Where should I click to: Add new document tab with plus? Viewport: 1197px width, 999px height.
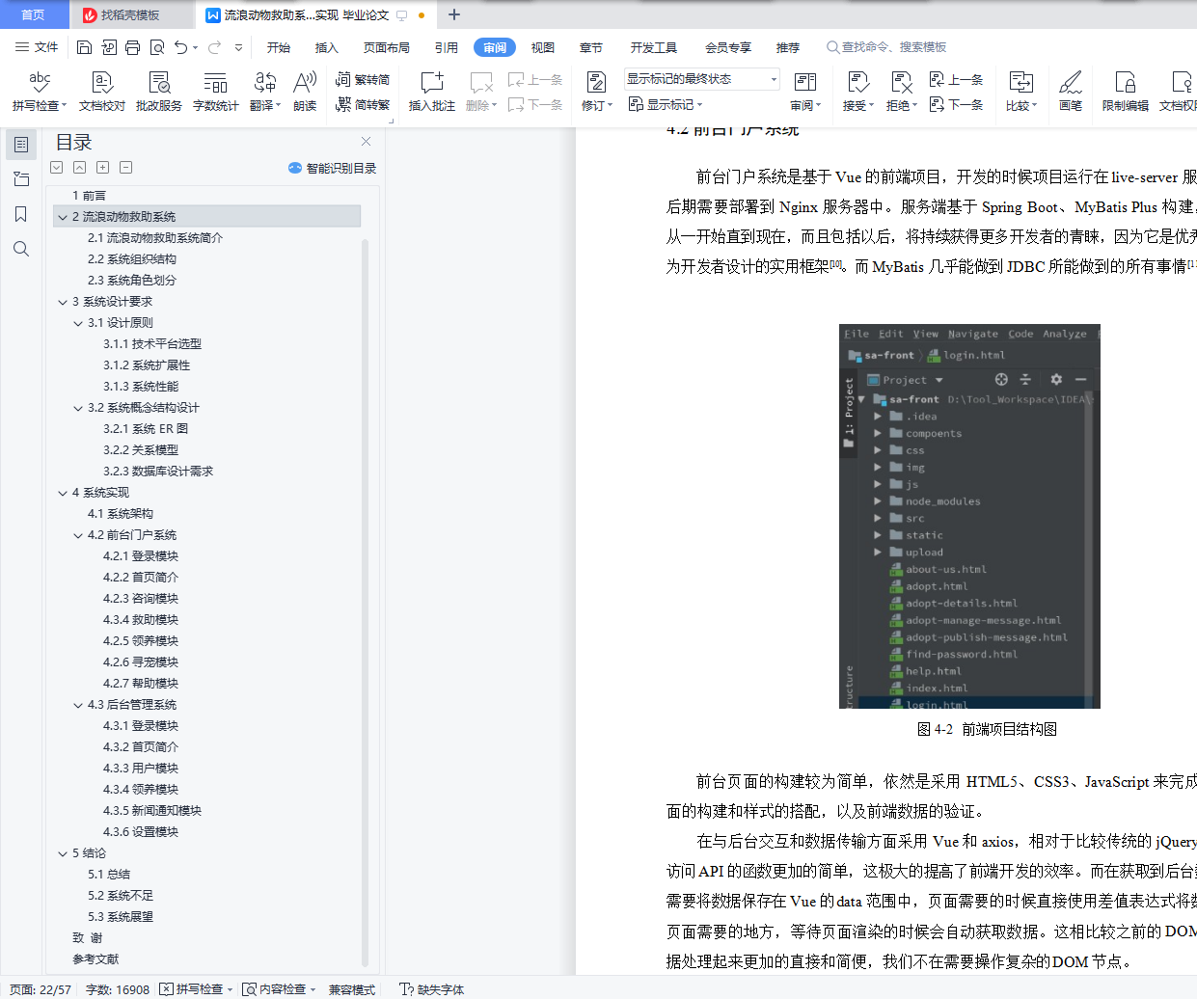point(454,14)
